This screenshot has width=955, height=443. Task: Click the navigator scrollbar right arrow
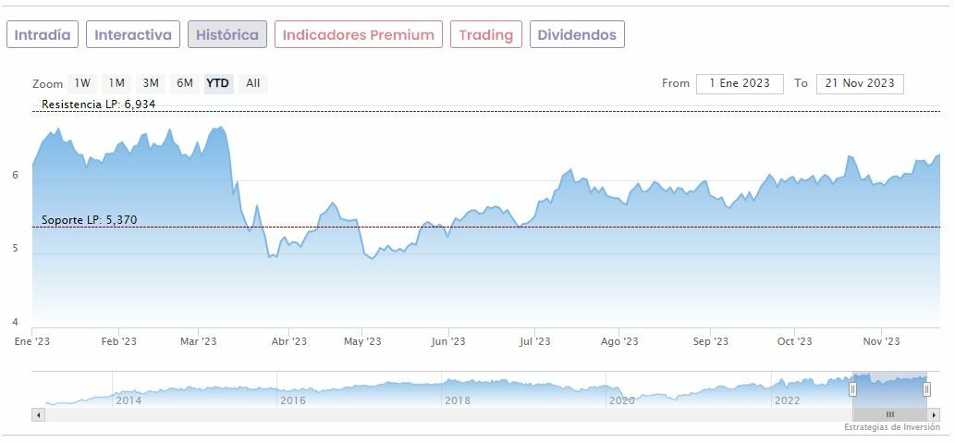(x=934, y=414)
